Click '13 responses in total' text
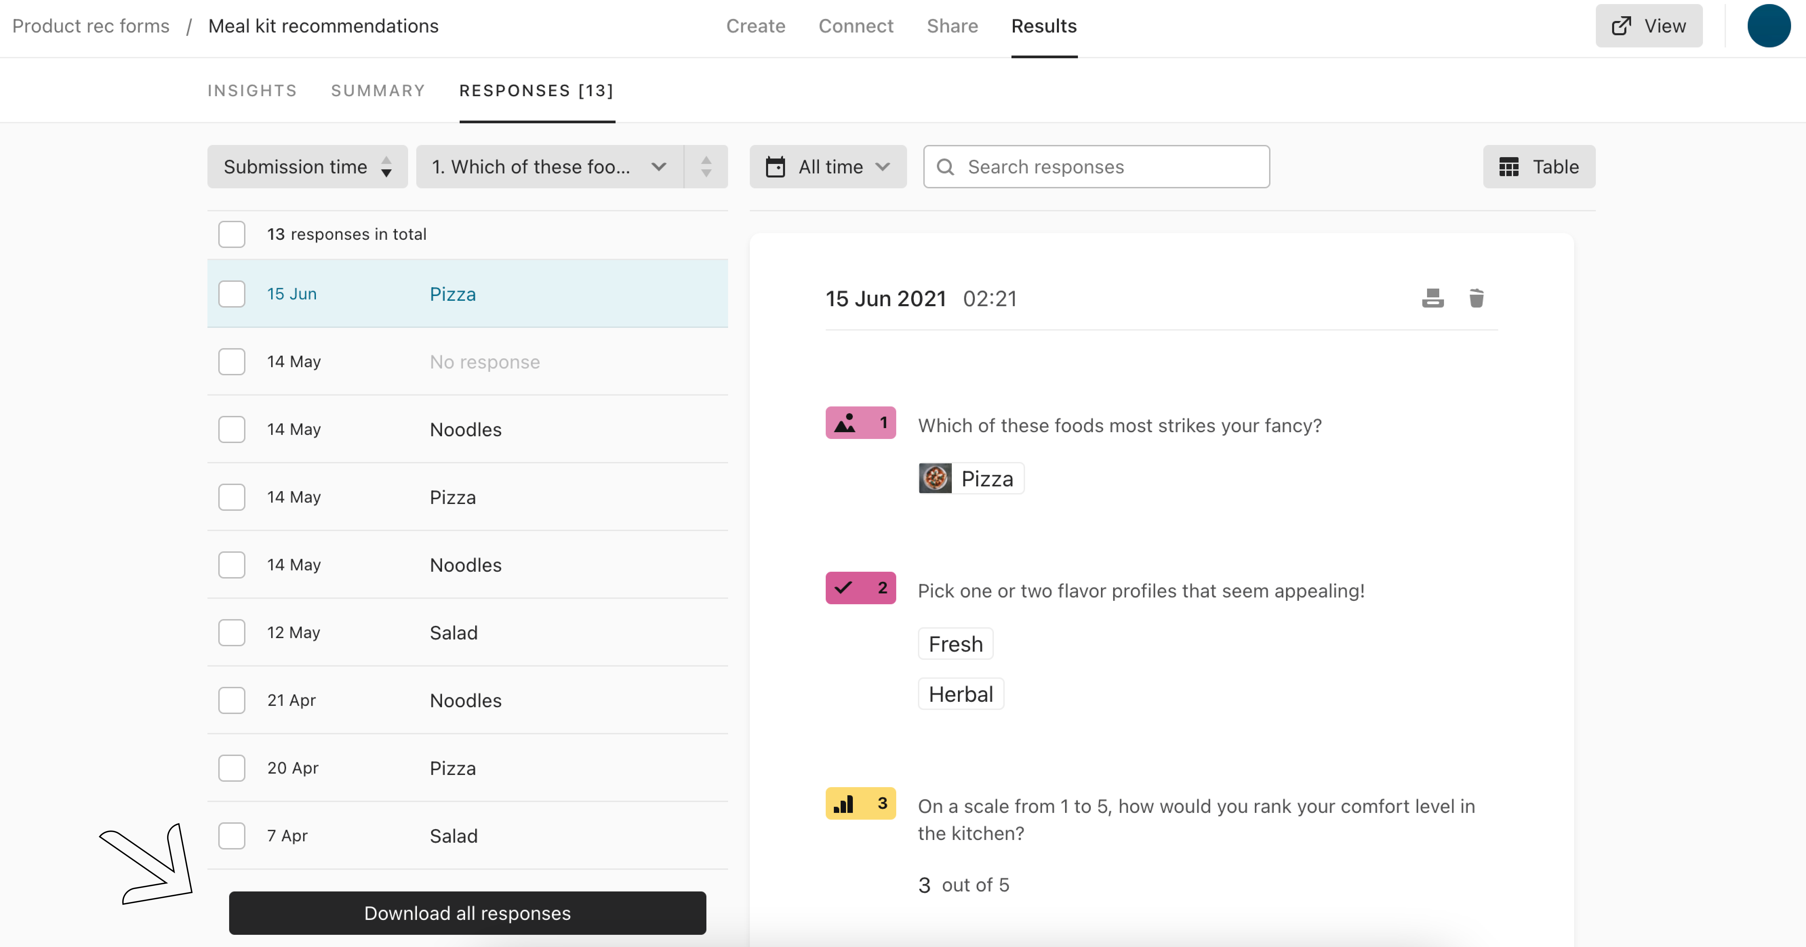Image resolution: width=1806 pixels, height=947 pixels. pyautogui.click(x=346, y=234)
